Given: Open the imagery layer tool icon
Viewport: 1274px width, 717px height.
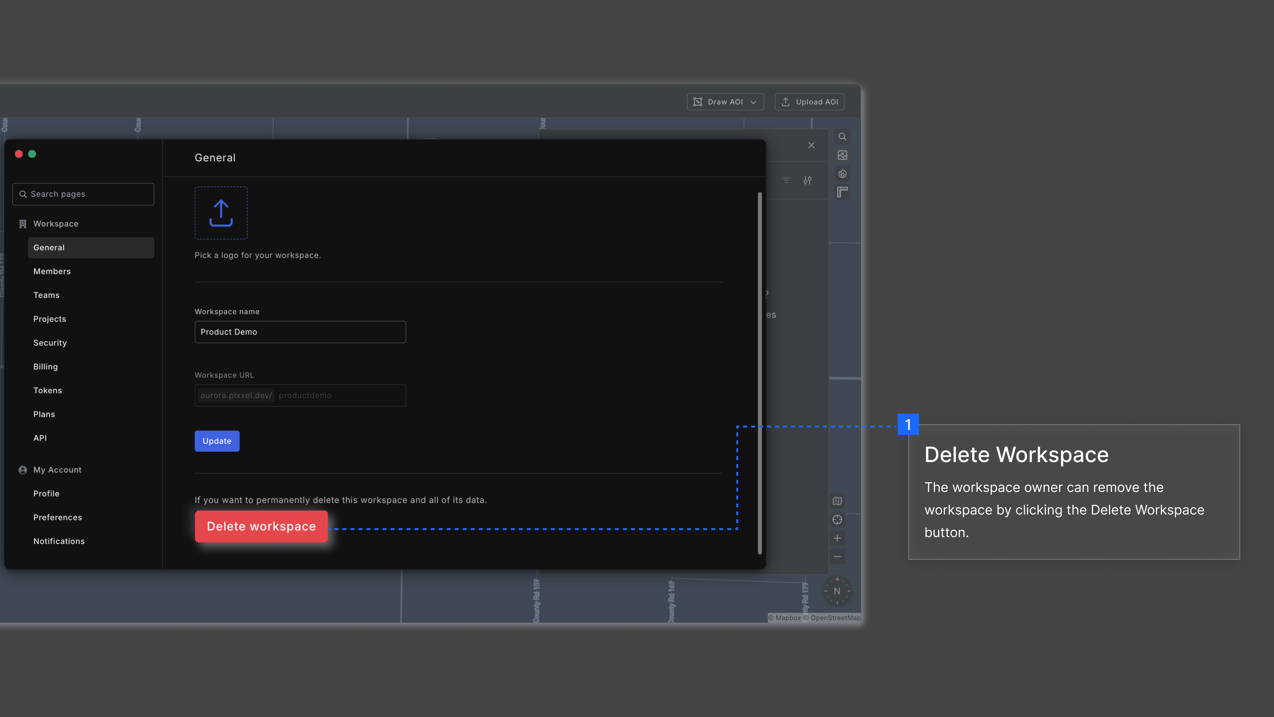Looking at the screenshot, I should pos(842,155).
